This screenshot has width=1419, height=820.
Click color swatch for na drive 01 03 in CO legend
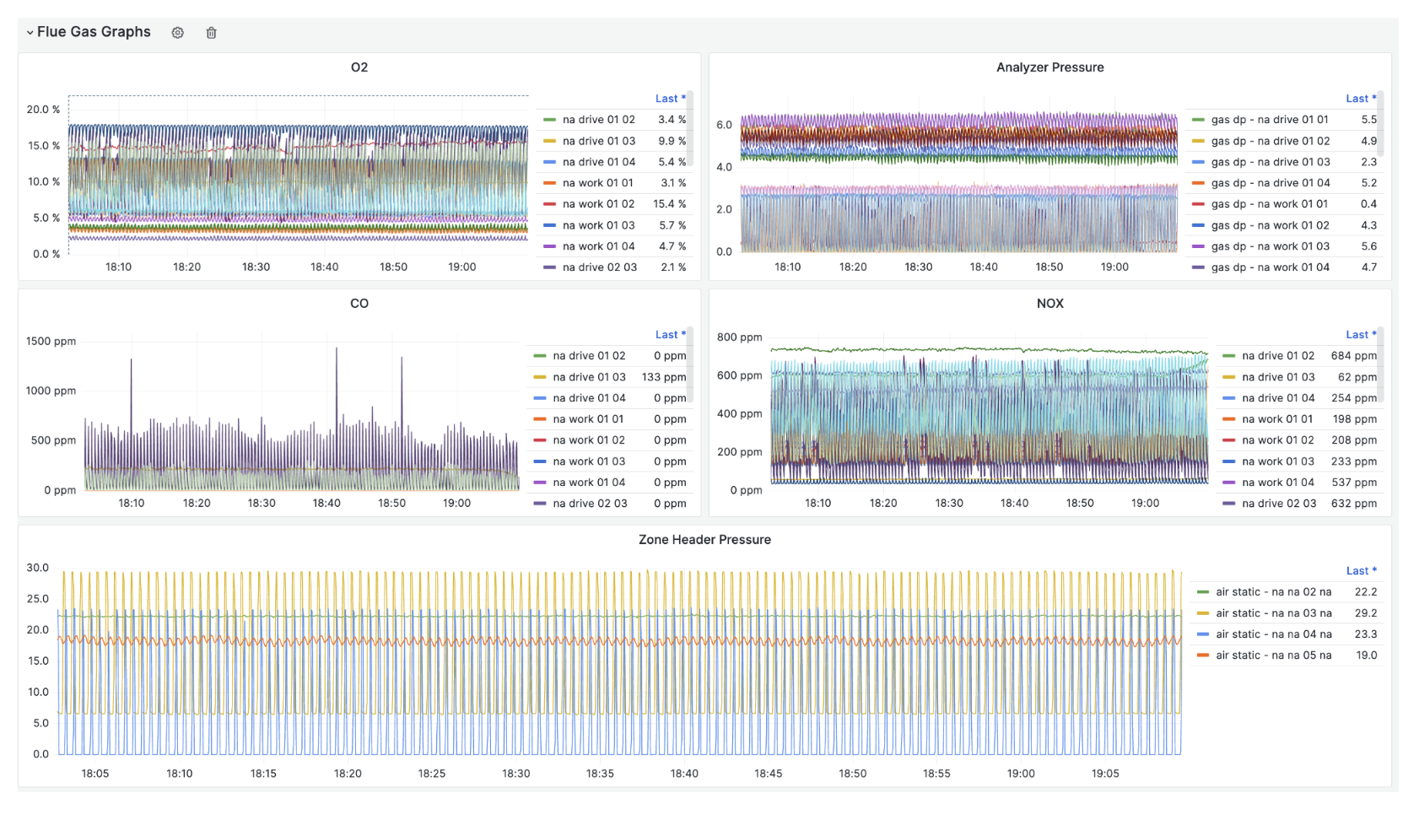point(540,377)
